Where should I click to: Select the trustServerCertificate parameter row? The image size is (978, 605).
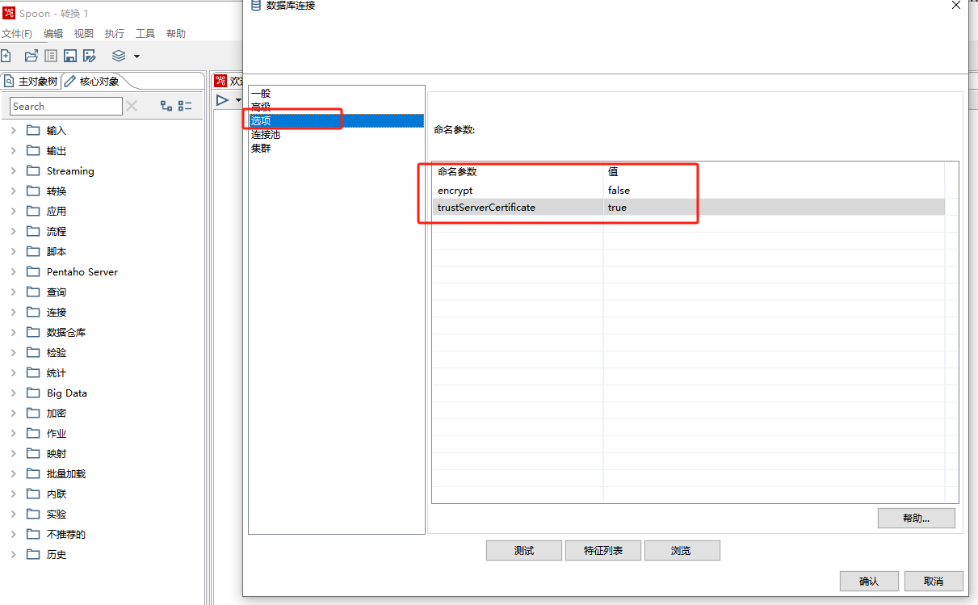pos(485,208)
